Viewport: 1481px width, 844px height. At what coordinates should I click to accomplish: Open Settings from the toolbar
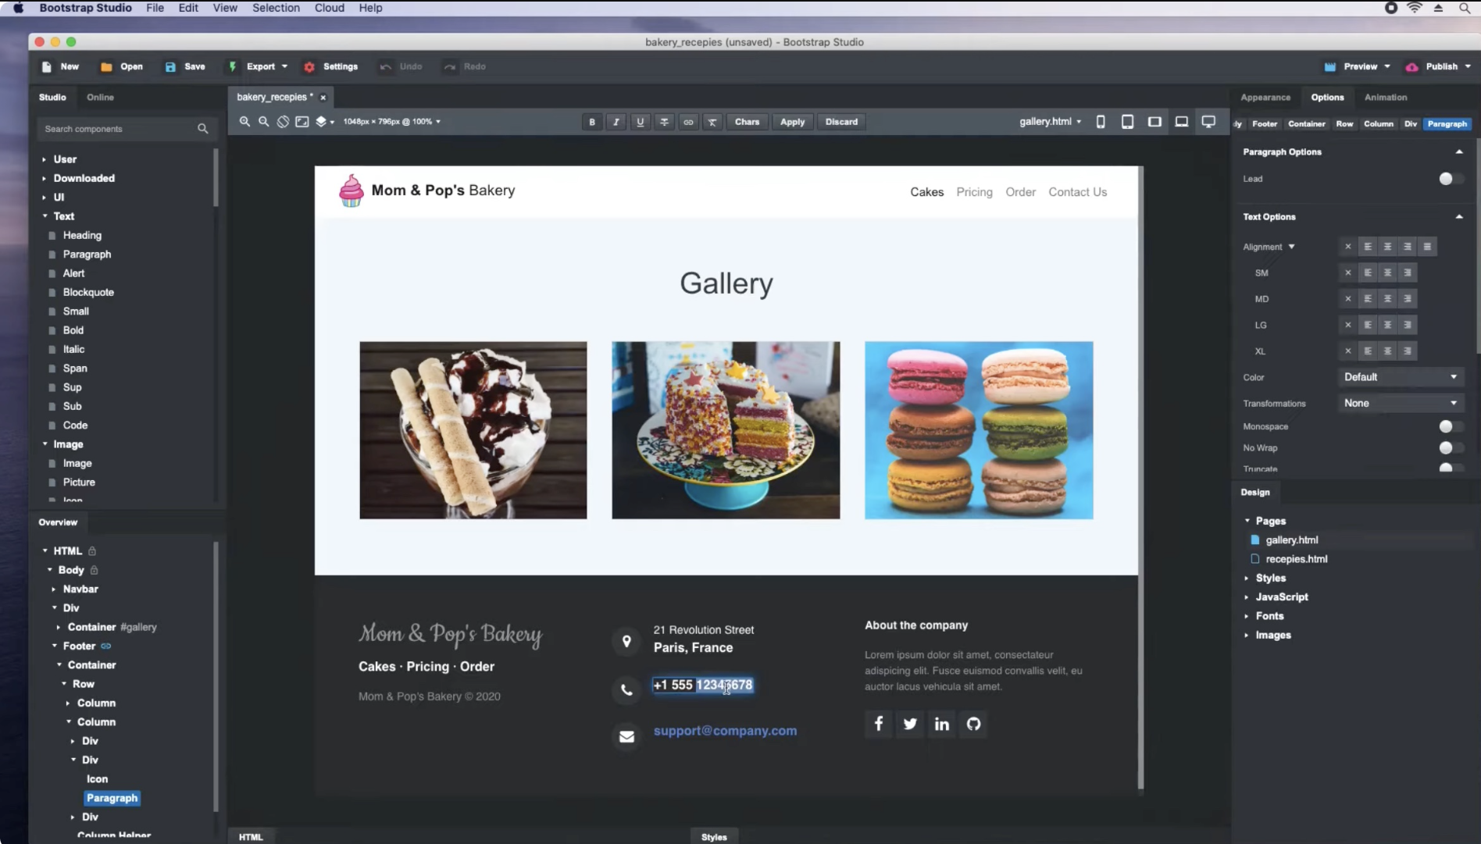click(330, 67)
